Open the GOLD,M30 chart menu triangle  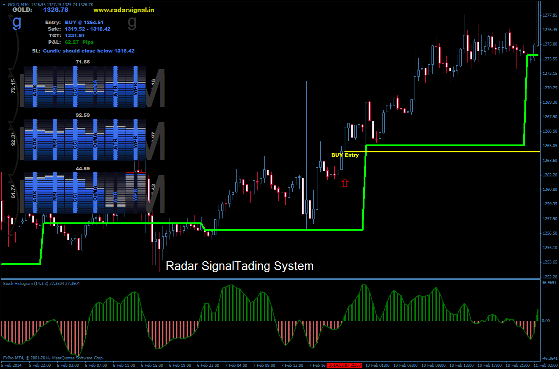(4, 4)
